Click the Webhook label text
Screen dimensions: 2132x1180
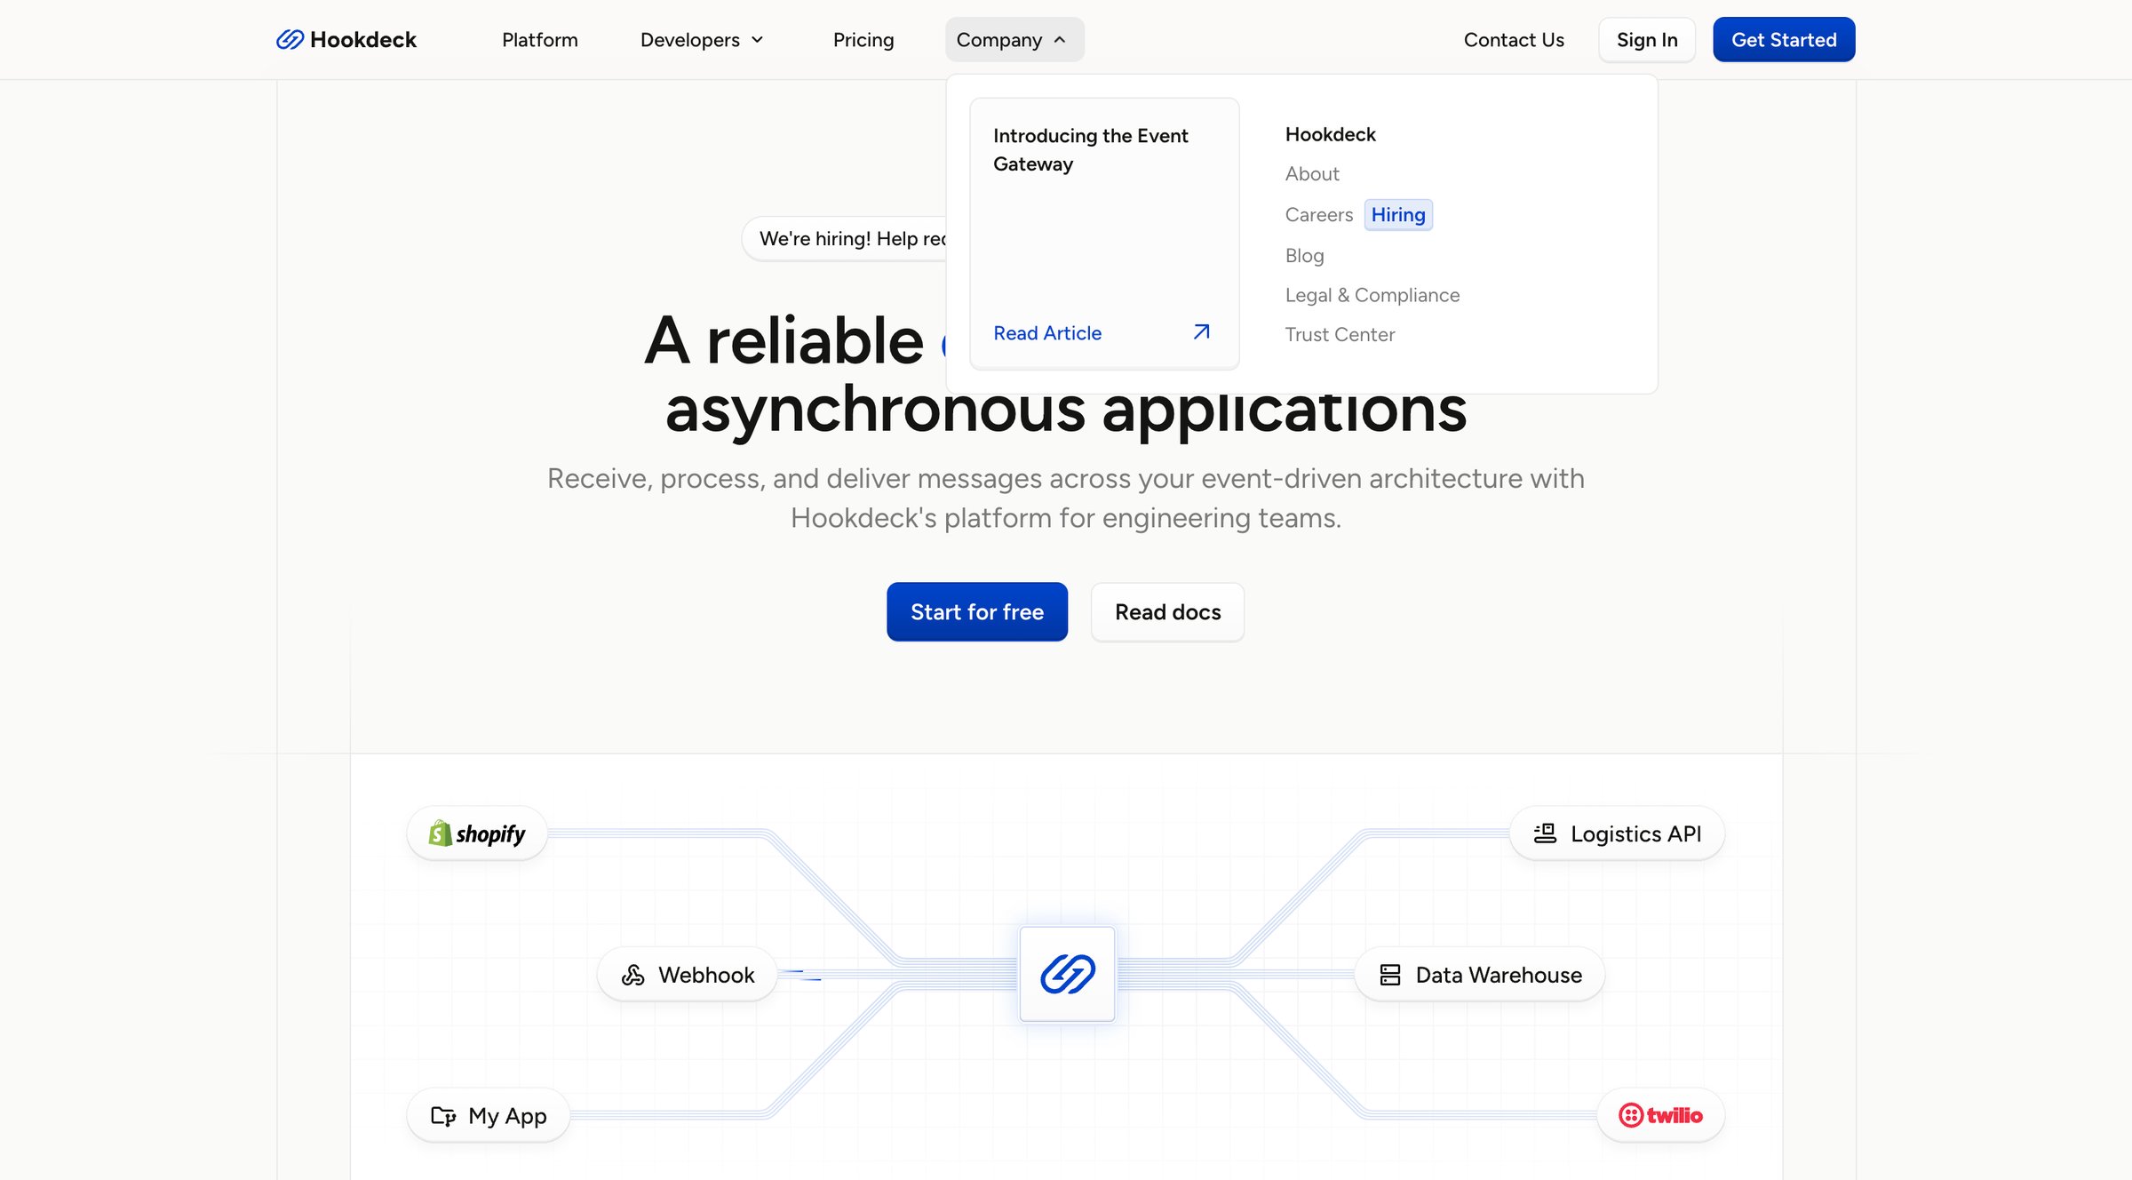click(706, 975)
